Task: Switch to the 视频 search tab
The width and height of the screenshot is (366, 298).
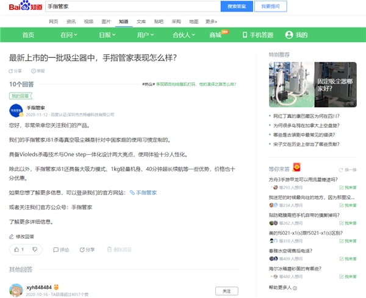Action: pos(88,21)
